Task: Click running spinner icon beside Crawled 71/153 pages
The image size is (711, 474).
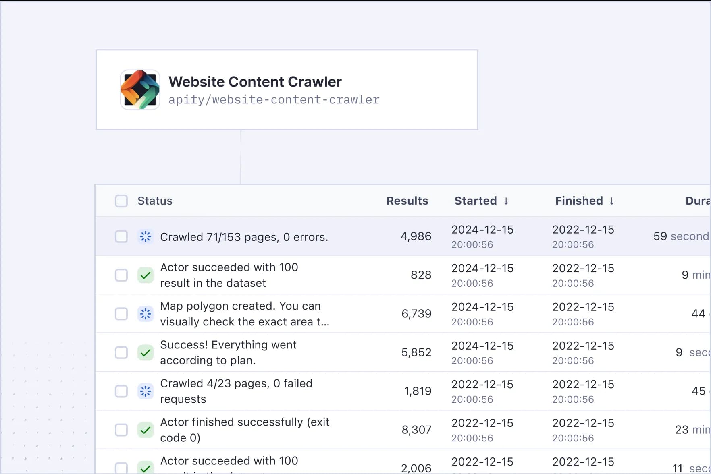Action: click(146, 236)
